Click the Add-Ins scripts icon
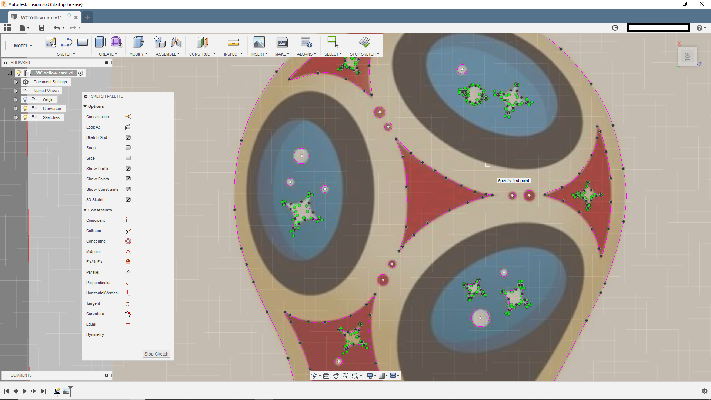Viewport: 711px width, 400px height. tap(307, 42)
